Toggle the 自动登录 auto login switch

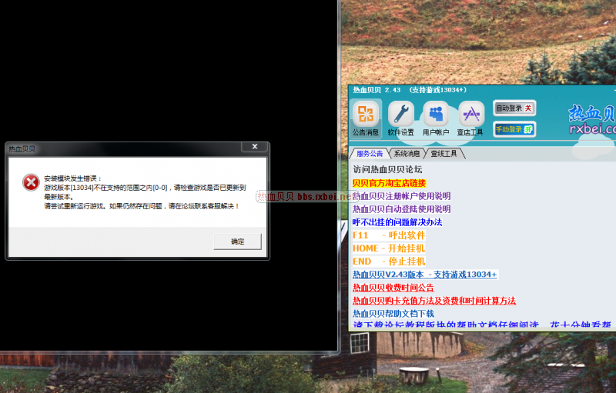pyautogui.click(x=514, y=108)
